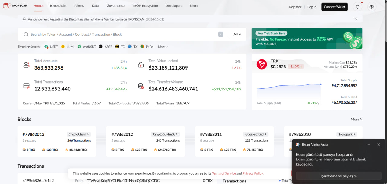
Task: Dismiss the announcement banner
Action: (x=356, y=19)
